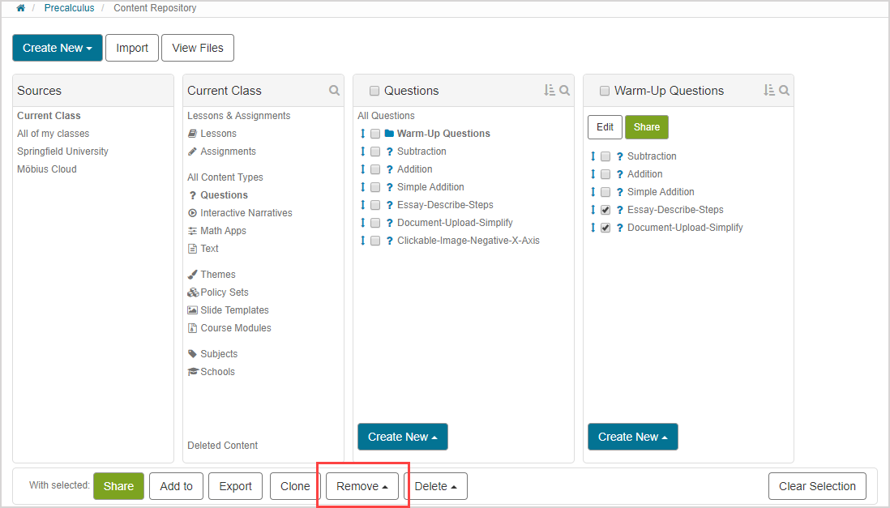
Task: Click sort icon in Warm-Up Questions panel
Action: coord(769,91)
